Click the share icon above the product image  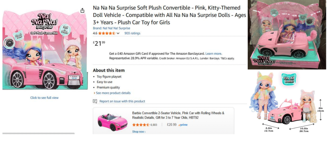[x=83, y=11]
